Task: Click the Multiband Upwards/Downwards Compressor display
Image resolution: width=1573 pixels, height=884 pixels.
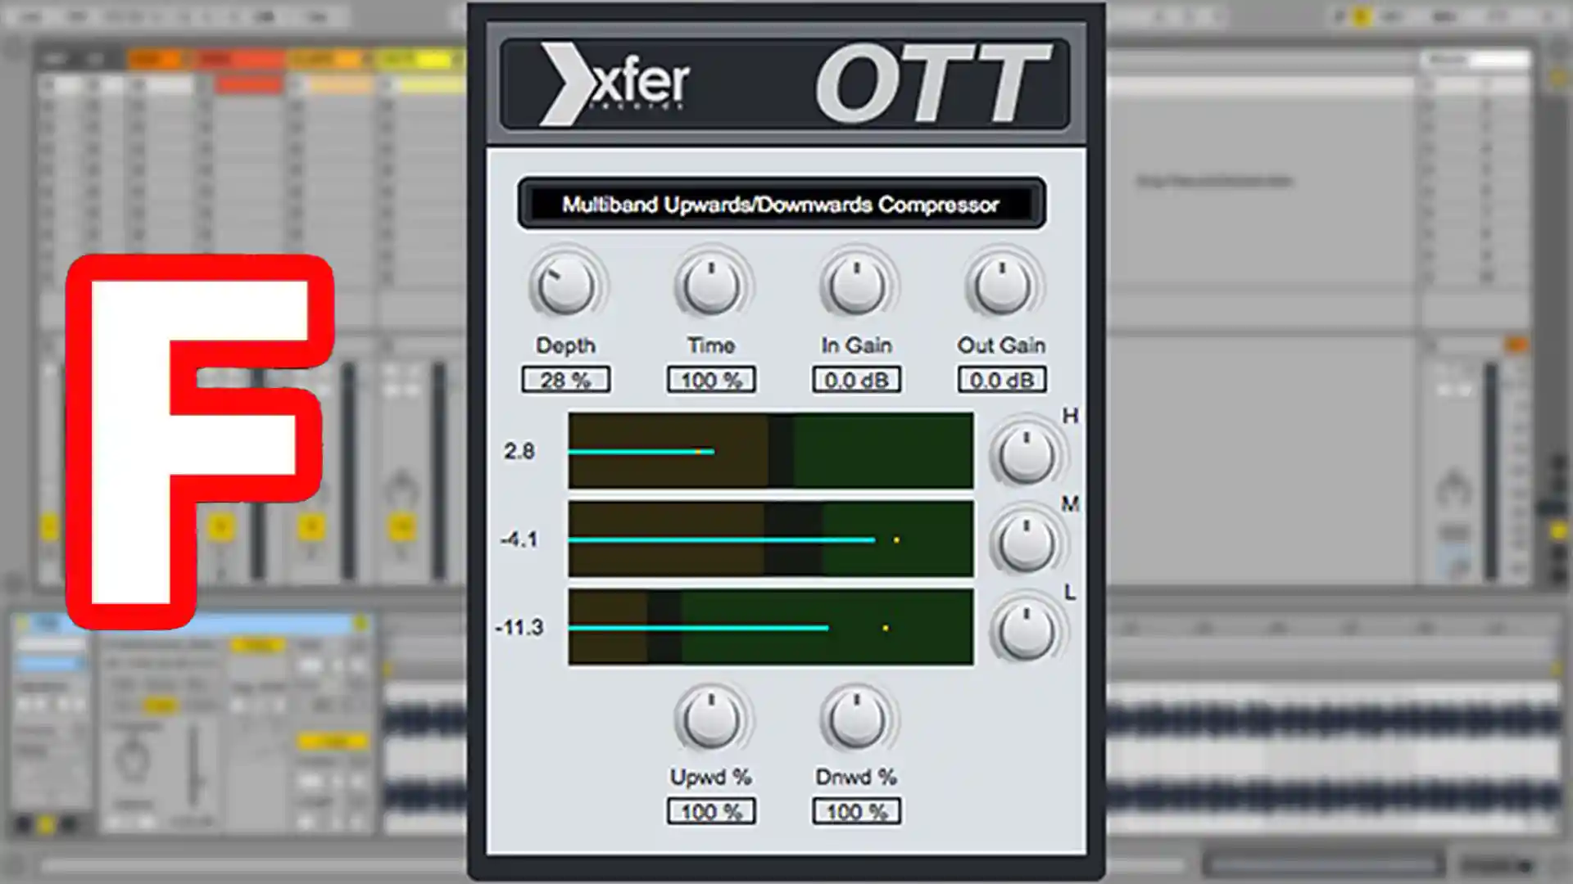Action: pyautogui.click(x=782, y=204)
